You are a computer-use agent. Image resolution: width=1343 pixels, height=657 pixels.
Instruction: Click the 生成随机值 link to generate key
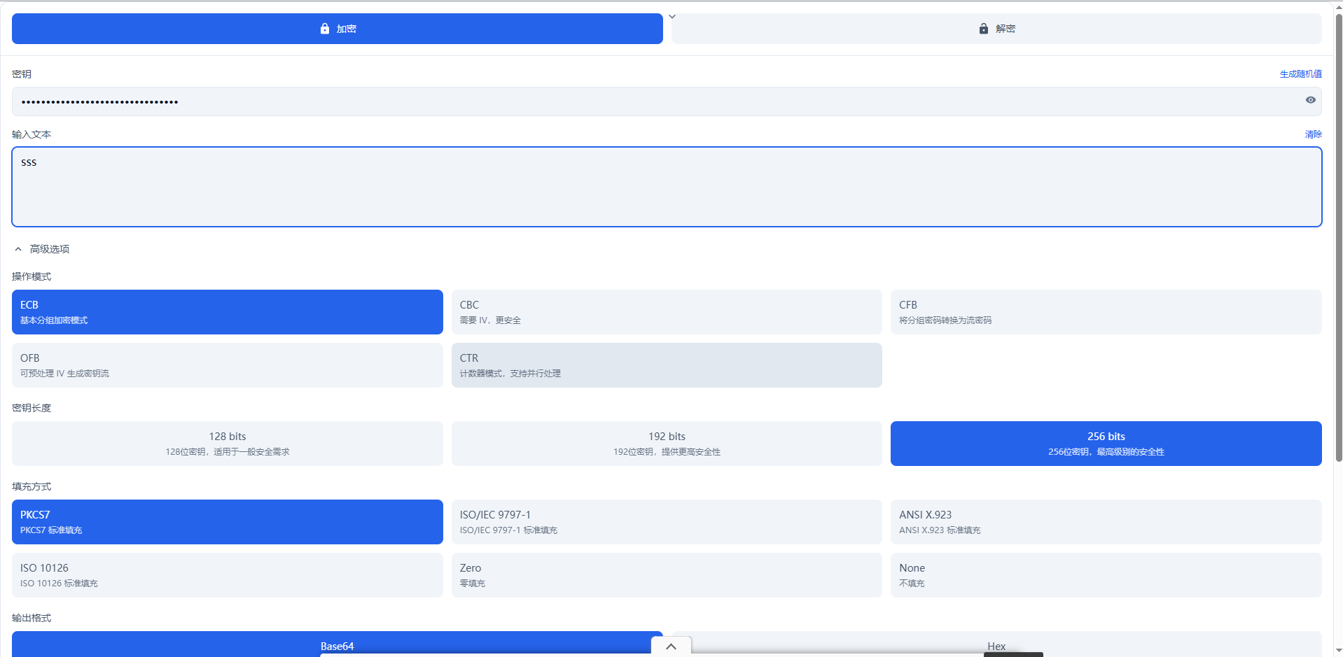coord(1300,74)
